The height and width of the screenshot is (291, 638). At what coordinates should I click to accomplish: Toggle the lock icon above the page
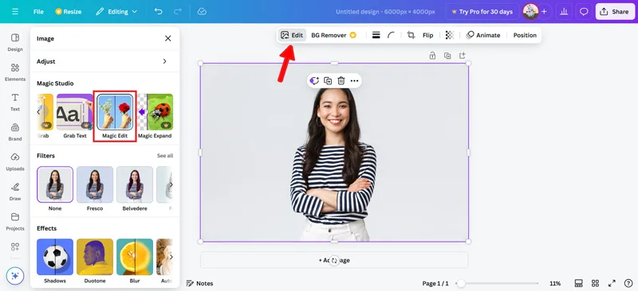tap(432, 56)
